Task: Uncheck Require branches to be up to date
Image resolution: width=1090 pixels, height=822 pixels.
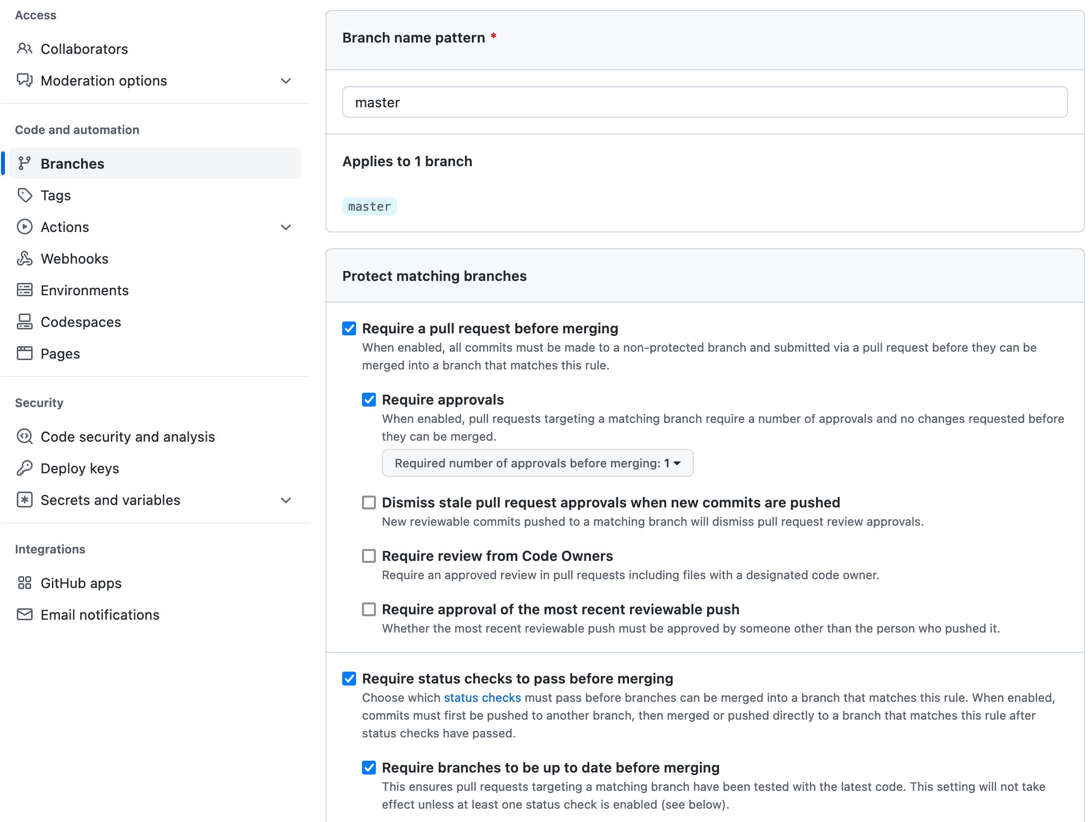Action: click(x=369, y=768)
